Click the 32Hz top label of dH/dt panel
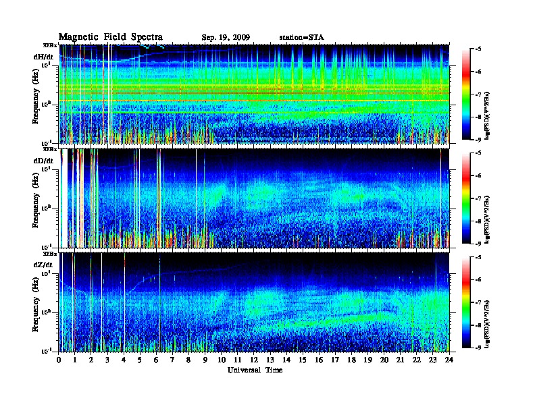 click(49, 45)
